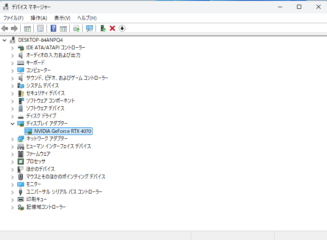Expand the ソフトウェア コンポーネント category
Image resolution: width=327 pixels, height=240 pixels.
tap(13, 101)
